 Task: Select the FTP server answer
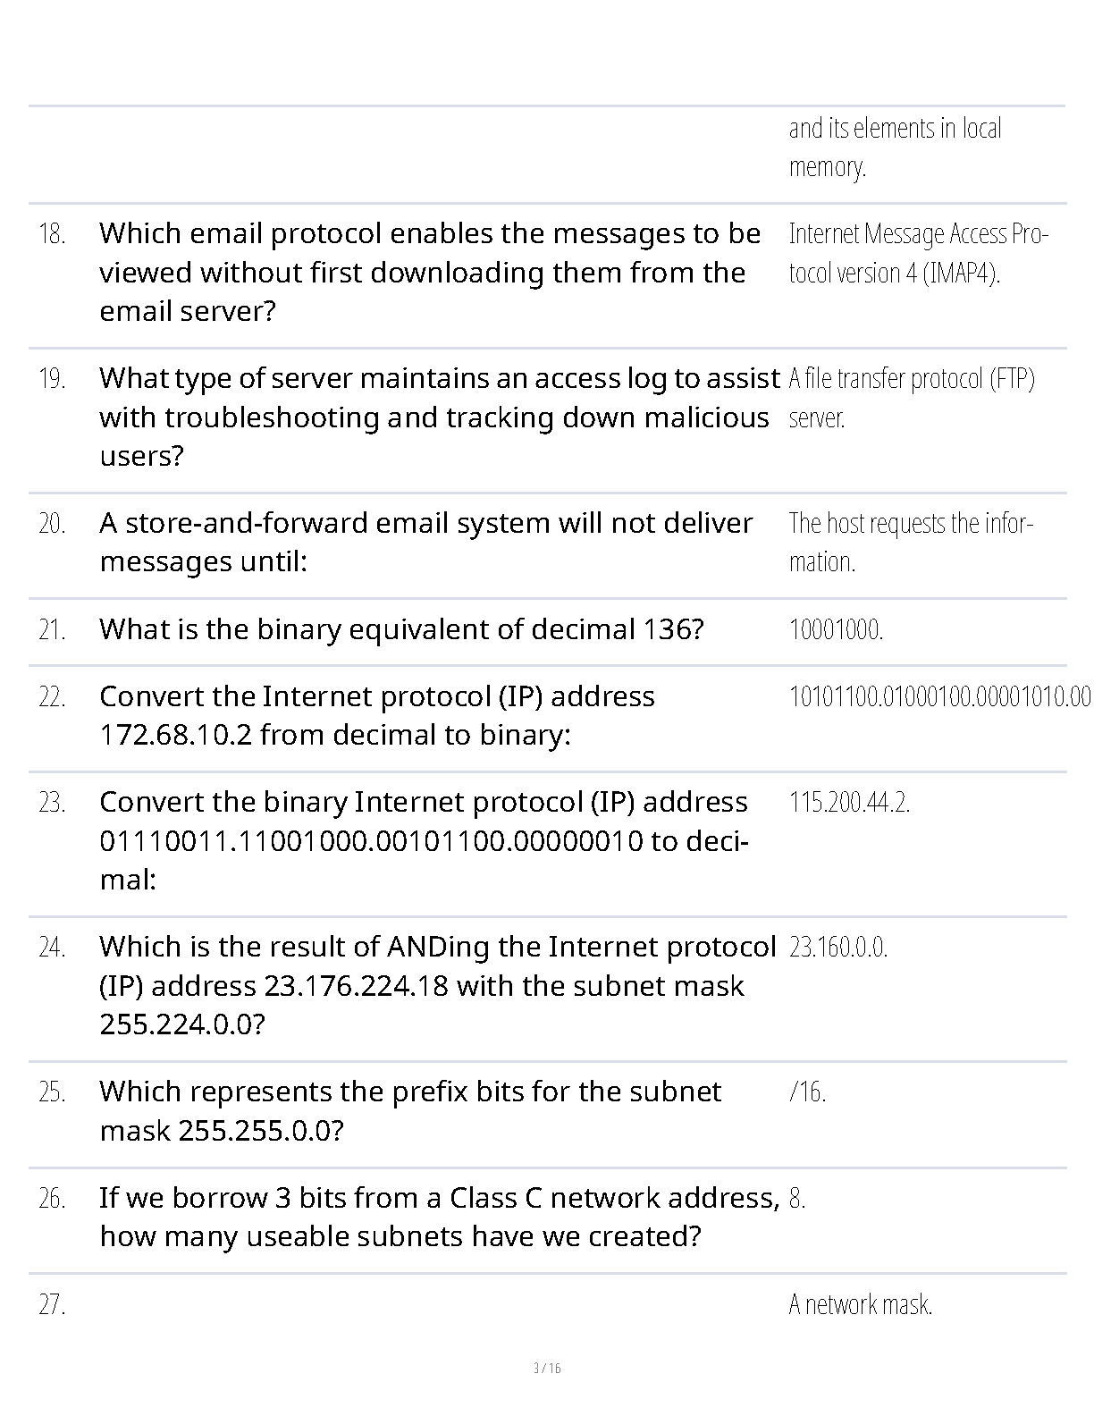tap(911, 398)
